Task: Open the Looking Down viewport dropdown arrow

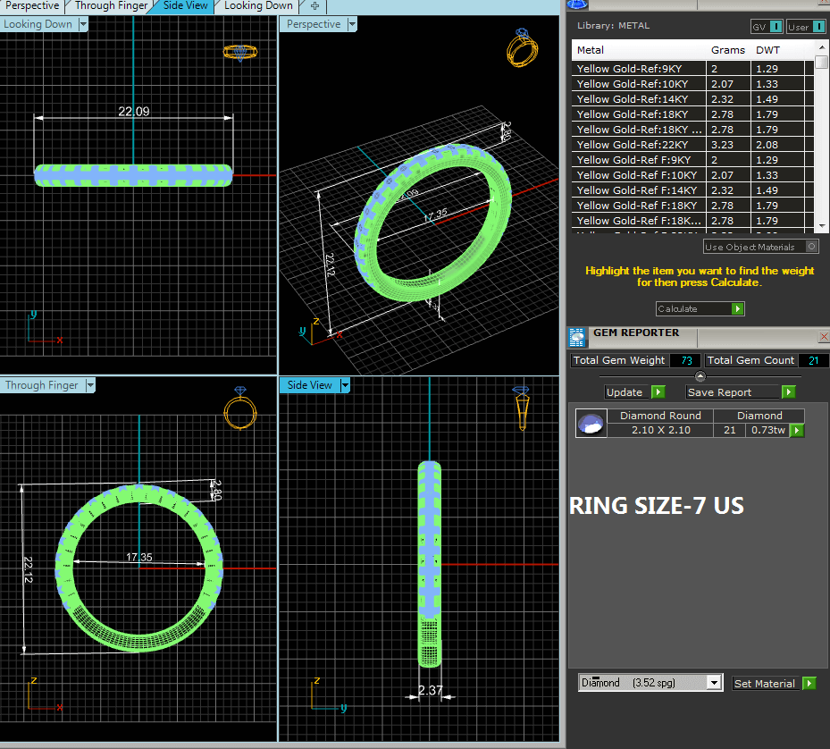Action: click(x=83, y=25)
